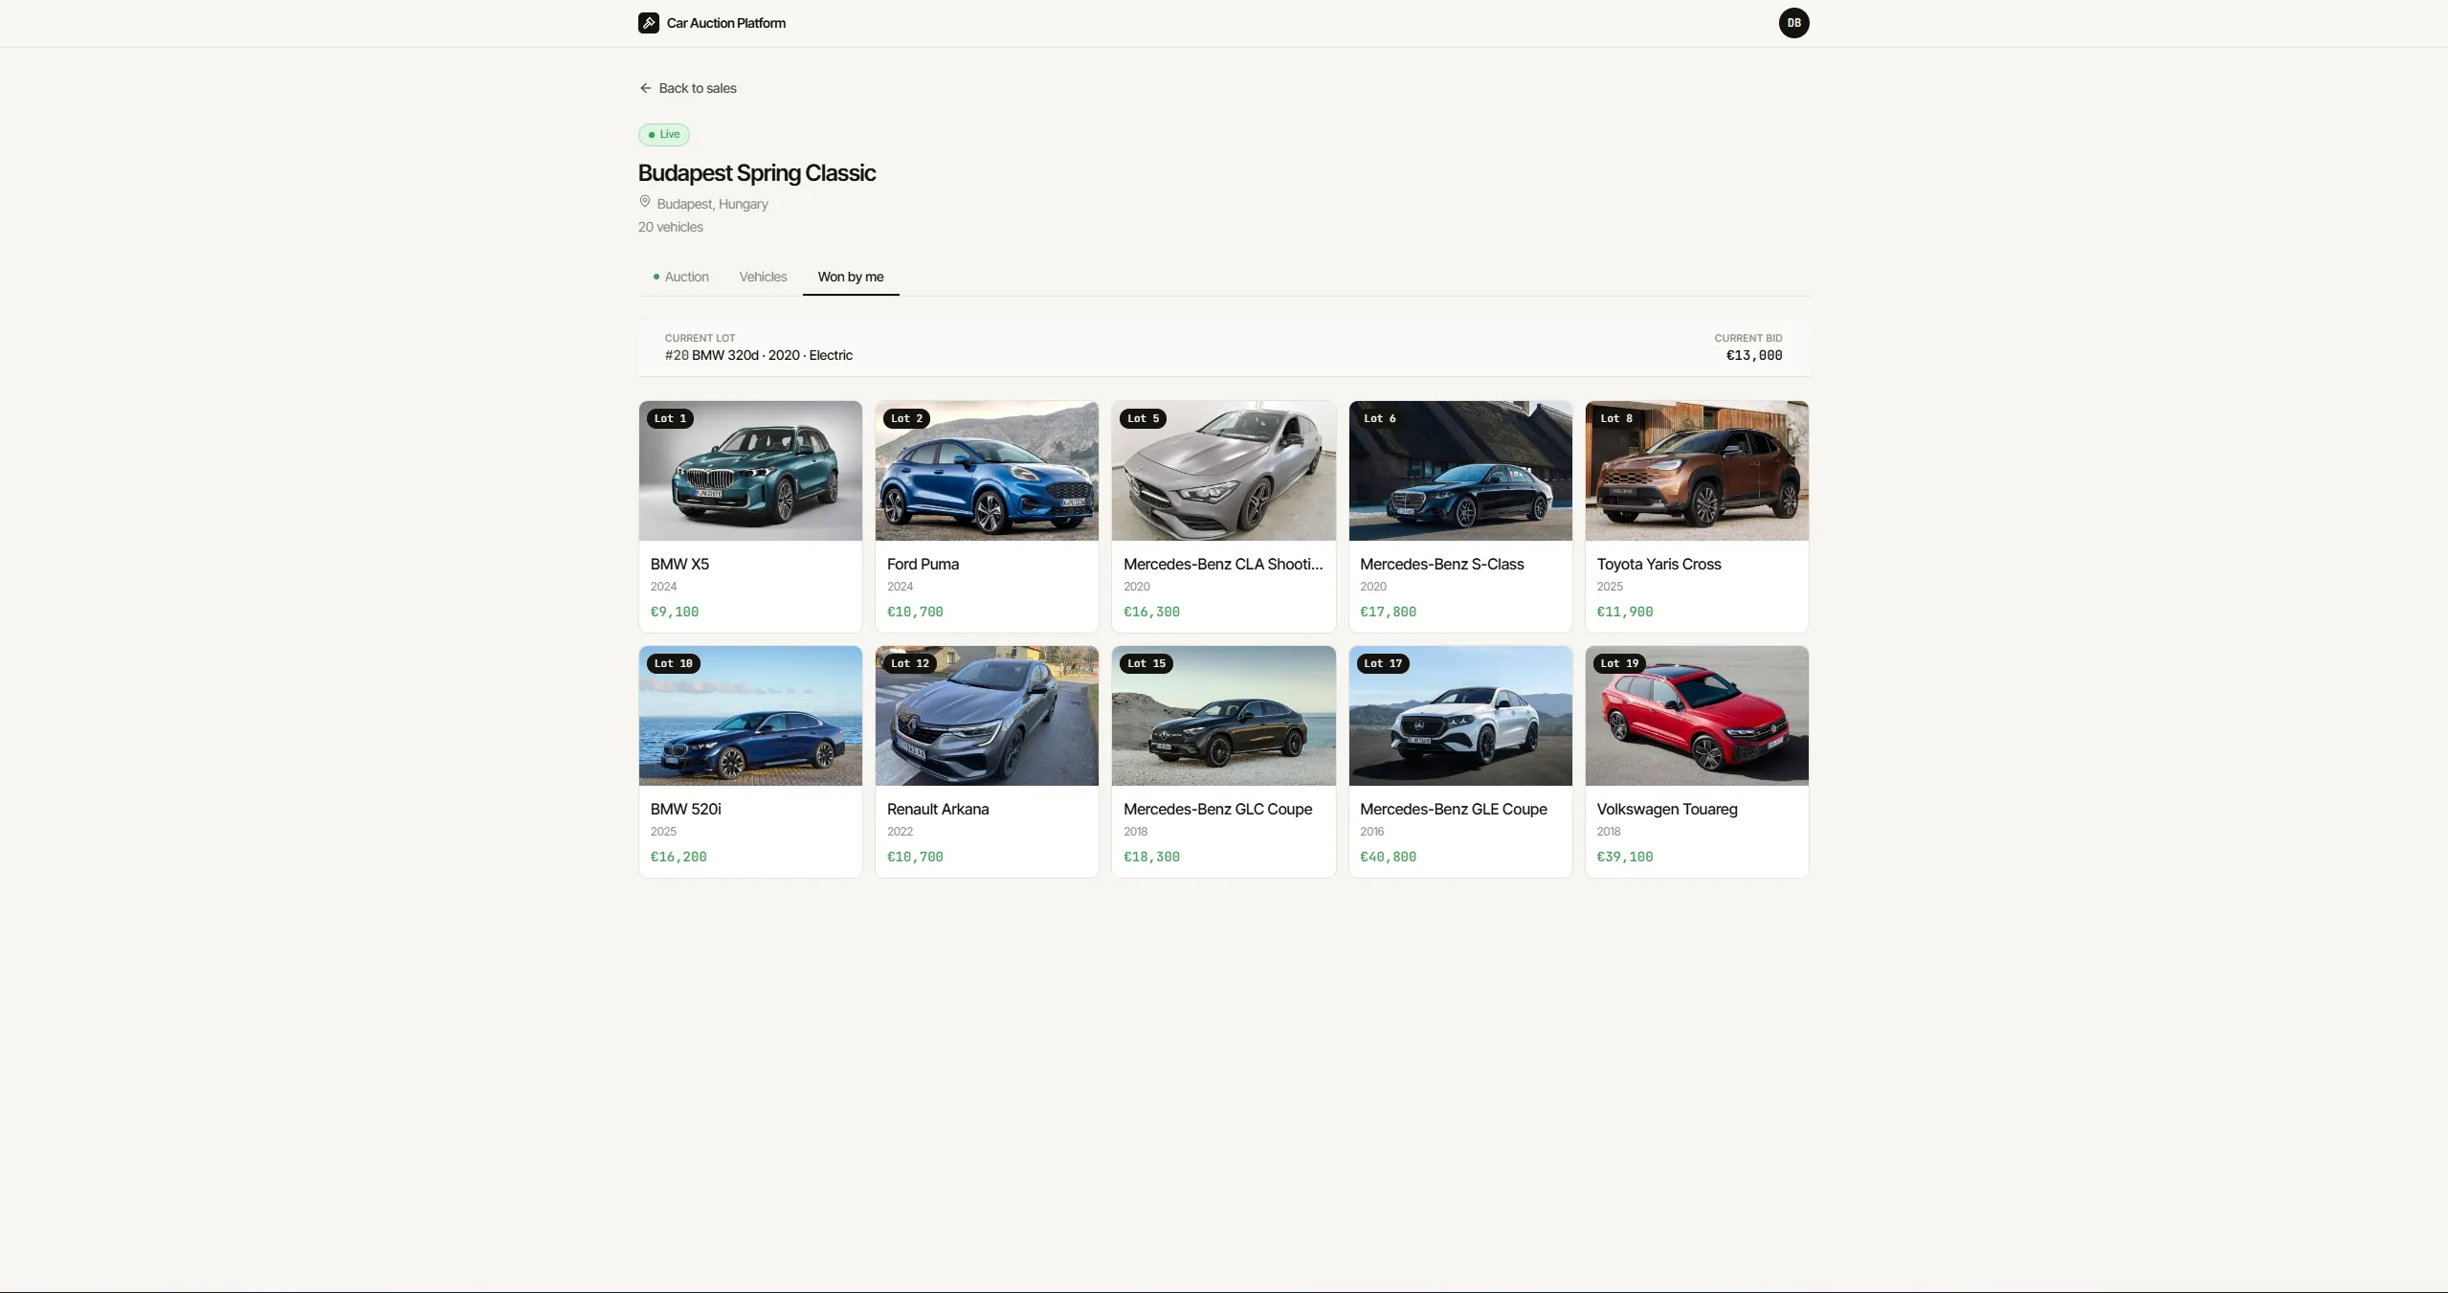Open the Toyota Yaris Cross photo
The height and width of the screenshot is (1293, 2448).
1697,471
